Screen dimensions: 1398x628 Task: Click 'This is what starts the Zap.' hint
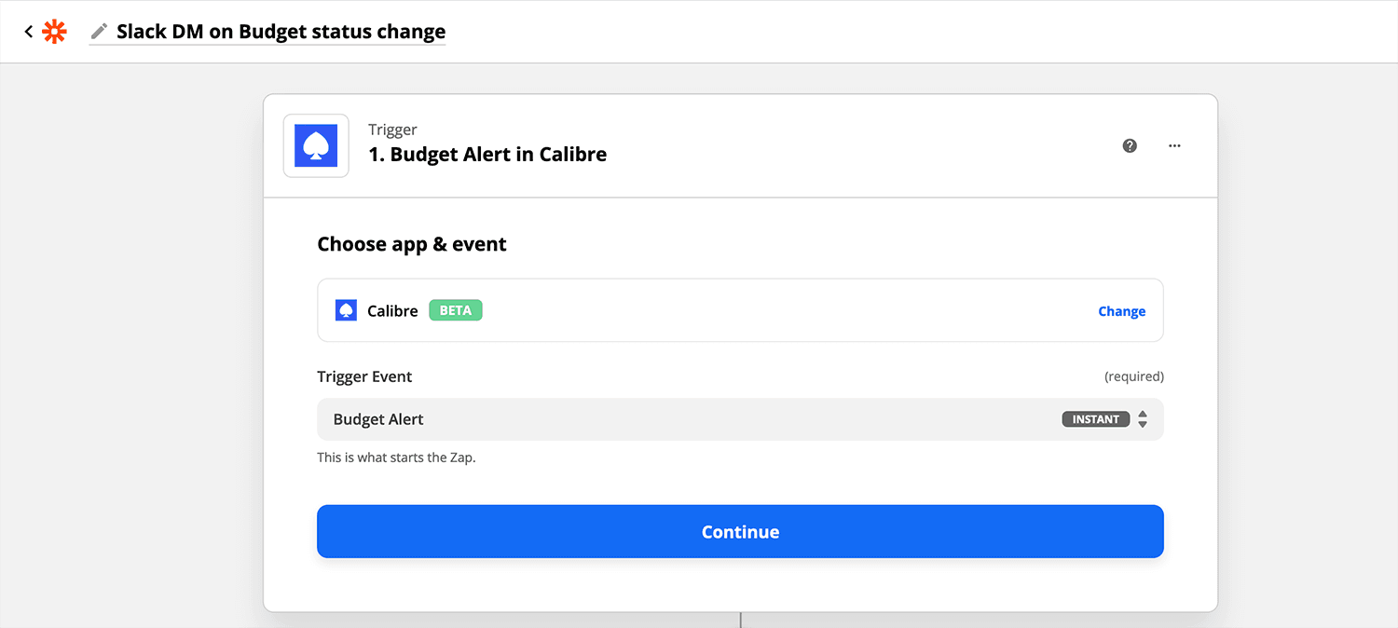396,457
